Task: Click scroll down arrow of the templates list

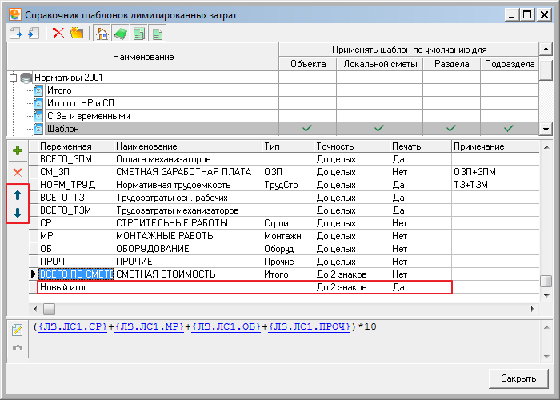Action: 546,129
